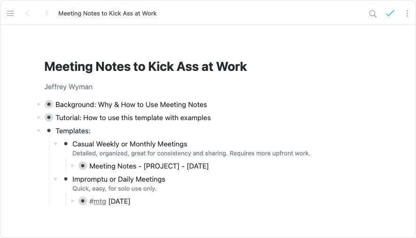Click the blue checkmark icon
This screenshot has height=238, width=416.
[390, 14]
